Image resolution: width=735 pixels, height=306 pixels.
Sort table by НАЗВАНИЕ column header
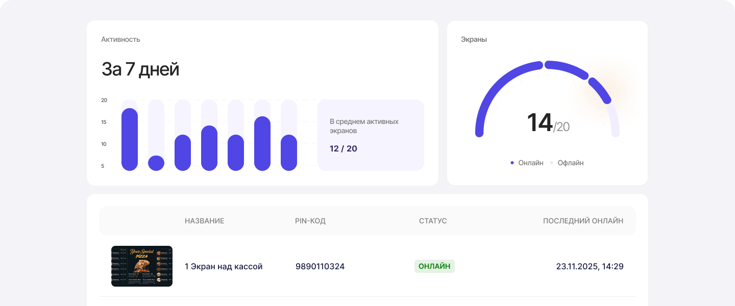point(204,221)
